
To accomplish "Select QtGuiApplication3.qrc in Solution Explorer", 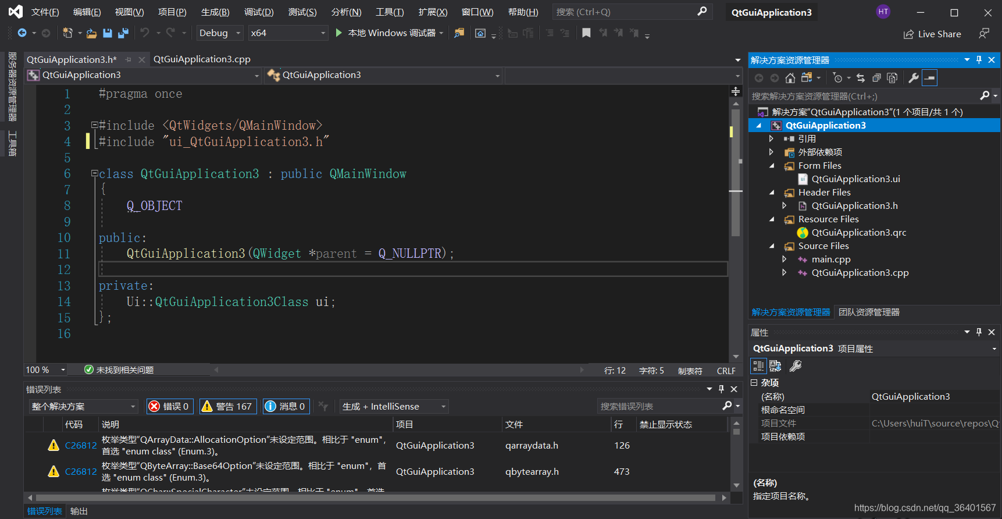I will pos(859,233).
